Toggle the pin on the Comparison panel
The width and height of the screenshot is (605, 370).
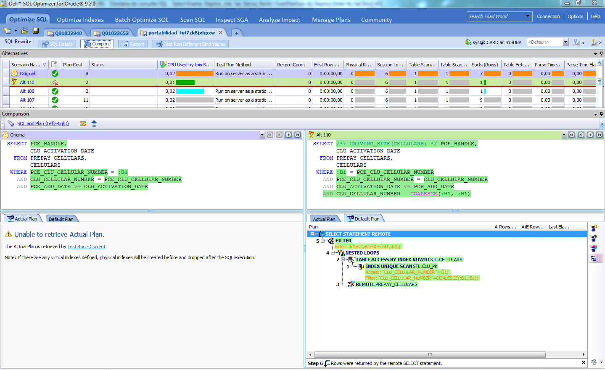[601, 114]
